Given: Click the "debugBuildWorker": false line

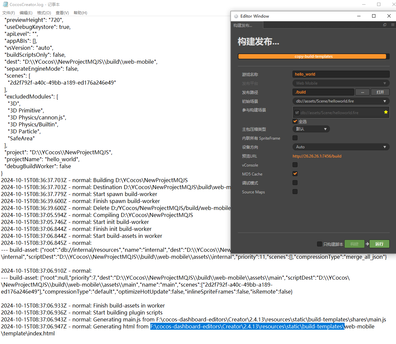Looking at the screenshot, I should (37, 167).
